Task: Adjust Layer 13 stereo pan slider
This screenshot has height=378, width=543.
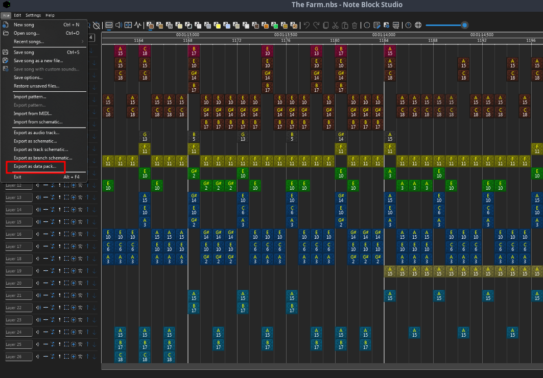Action: (45, 197)
